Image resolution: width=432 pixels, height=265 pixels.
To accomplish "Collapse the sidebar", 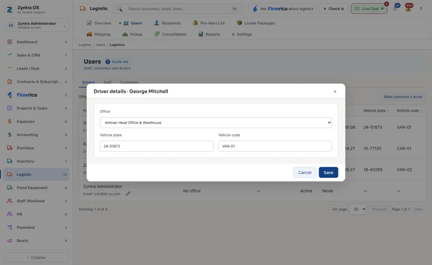I will (x=36, y=257).
